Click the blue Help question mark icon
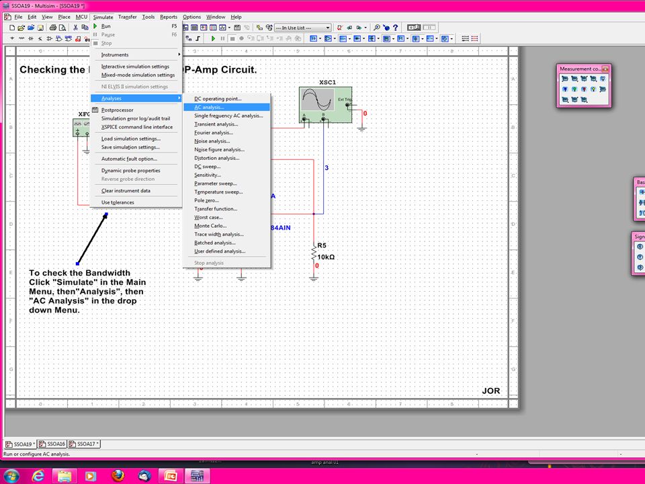Screen dimensions: 645x484 click(395, 28)
